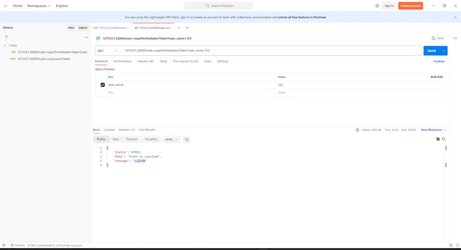Switch response view to Preview
The image size is (461, 250).
pyautogui.click(x=132, y=139)
